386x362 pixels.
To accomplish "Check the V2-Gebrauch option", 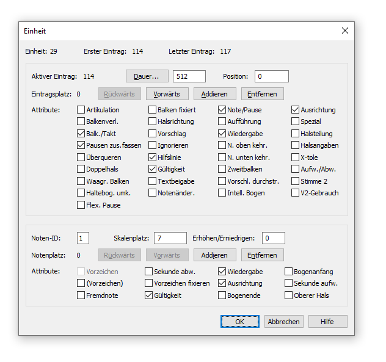I will [x=295, y=193].
